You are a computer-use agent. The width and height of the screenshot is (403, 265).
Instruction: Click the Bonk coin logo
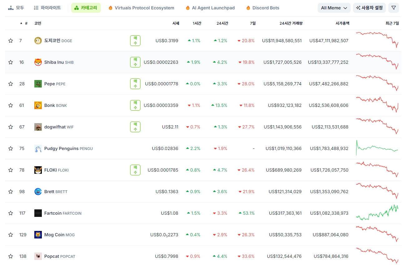(38, 105)
